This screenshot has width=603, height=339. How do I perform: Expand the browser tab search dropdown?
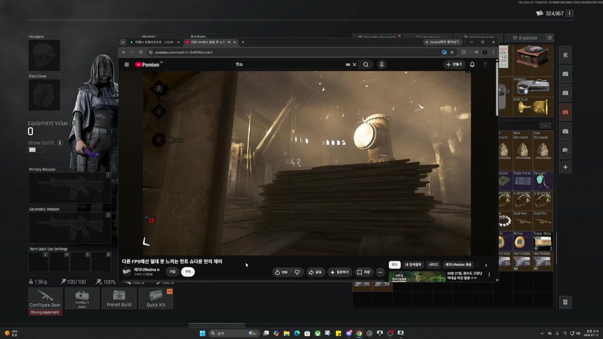point(123,42)
